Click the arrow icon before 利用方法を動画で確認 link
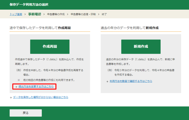189x120 pixels. tap(107, 81)
